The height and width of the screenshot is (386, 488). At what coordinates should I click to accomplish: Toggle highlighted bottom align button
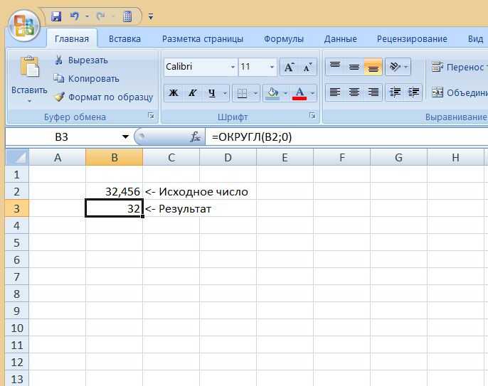pyautogui.click(x=373, y=67)
